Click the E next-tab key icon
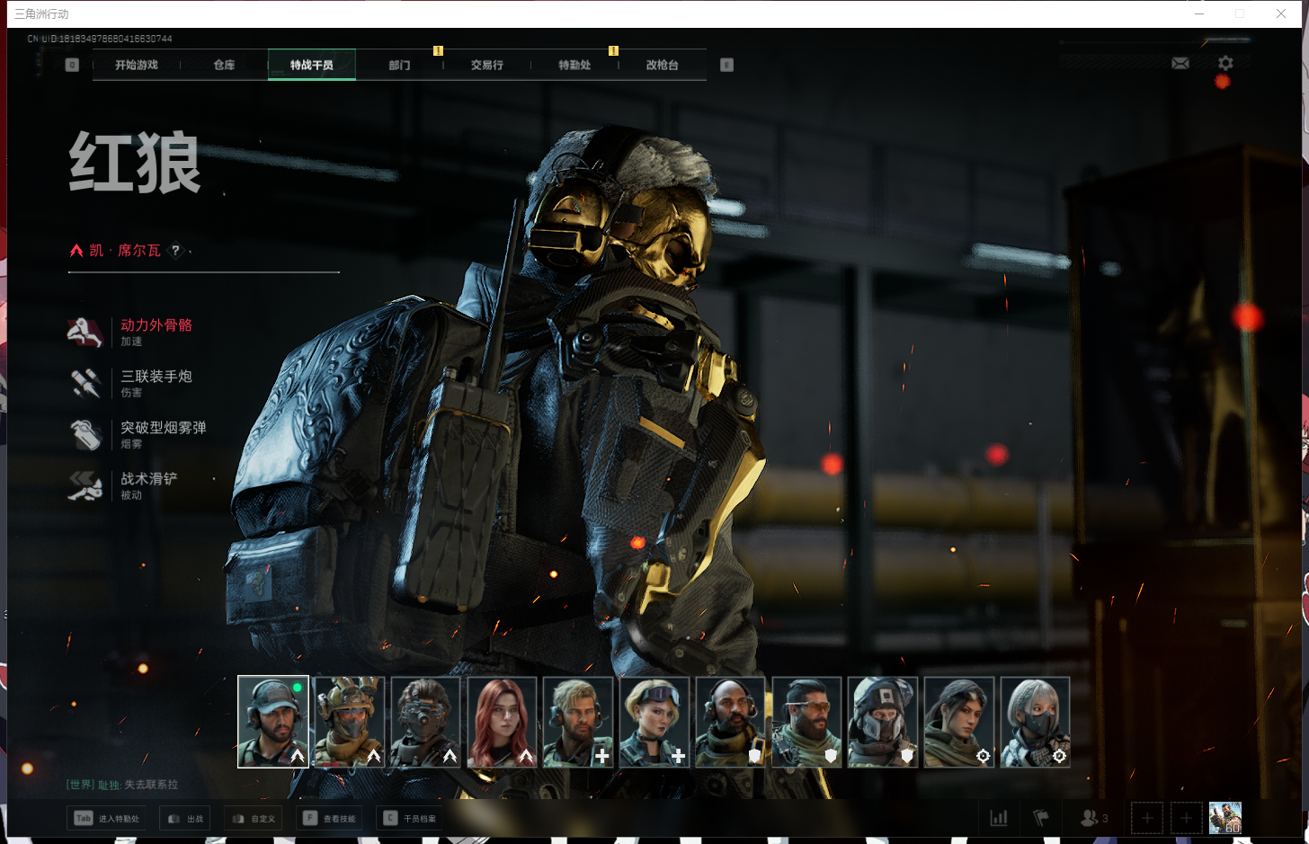Viewport: 1309px width, 844px height. coord(727,65)
